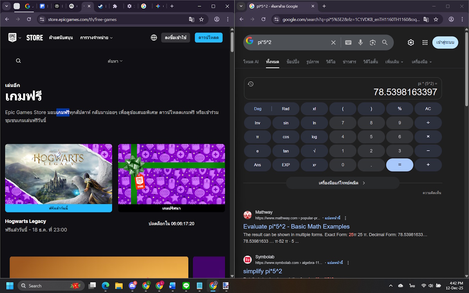Open the Hogwarts Legacy free game thumbnail

click(59, 175)
